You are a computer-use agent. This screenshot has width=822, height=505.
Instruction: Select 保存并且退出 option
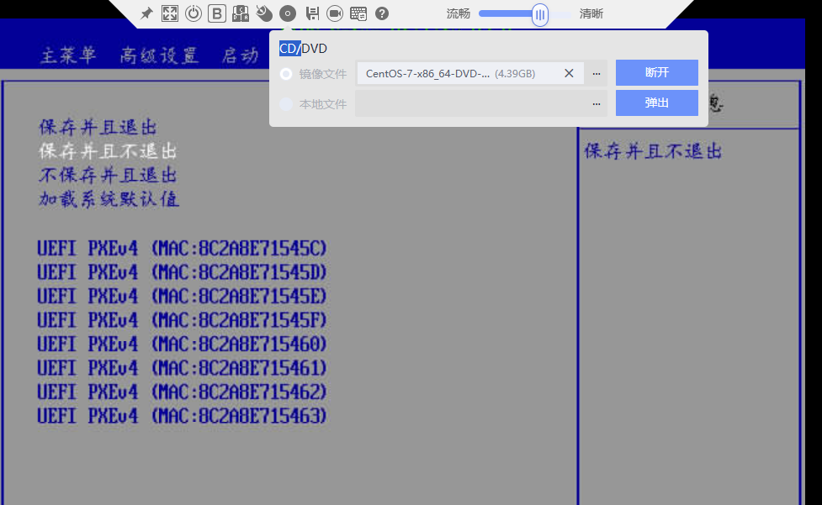[x=98, y=127]
